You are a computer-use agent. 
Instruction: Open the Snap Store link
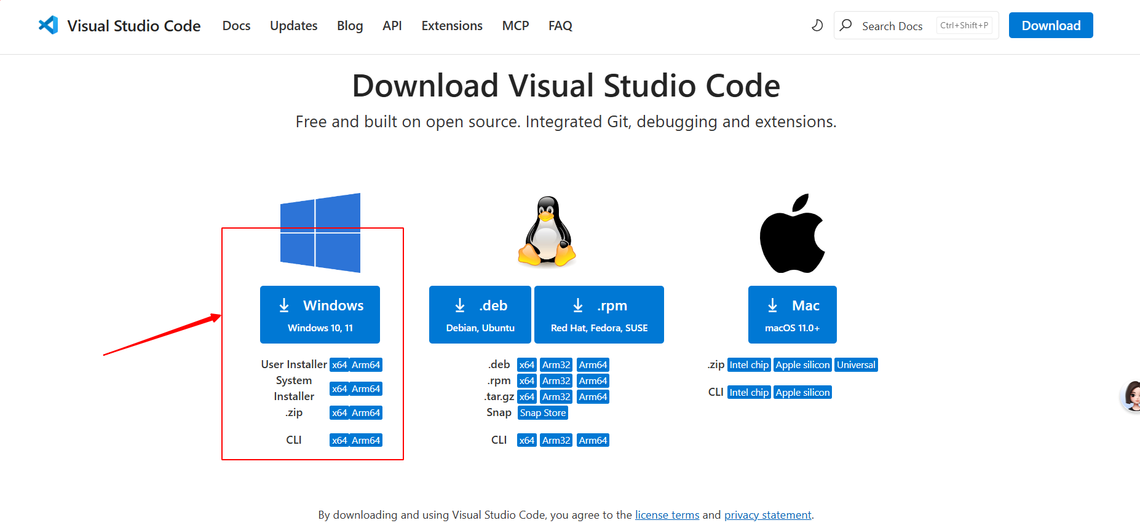pos(543,413)
